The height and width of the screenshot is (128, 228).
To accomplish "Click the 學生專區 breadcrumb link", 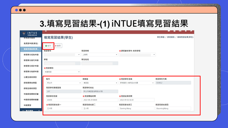I will (161, 37).
